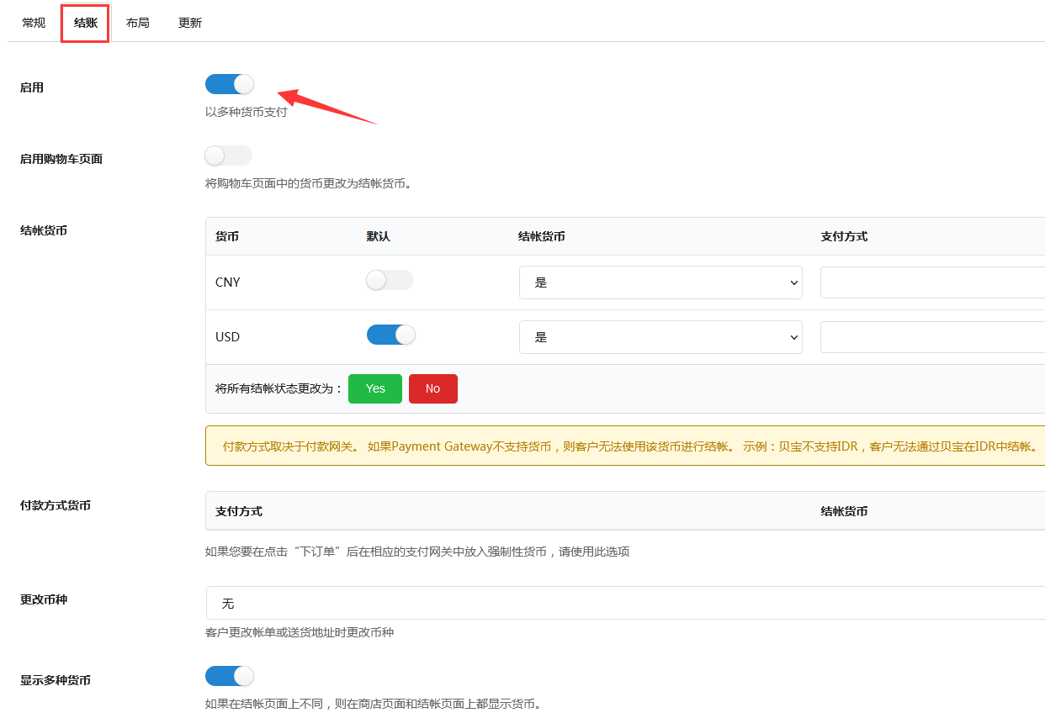This screenshot has height=718, width=1045.
Task: Open the 更新 tab
Action: [x=190, y=23]
